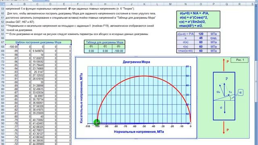Click the 60 value in the σ(α) row
Image resolution: width=258 pixels, height=145 pixels.
201,42
